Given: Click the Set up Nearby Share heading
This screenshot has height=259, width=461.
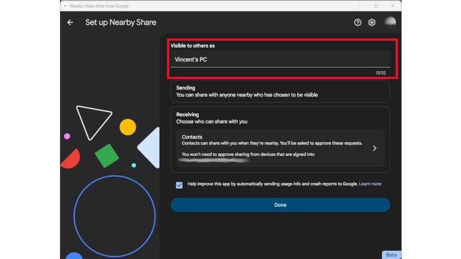Looking at the screenshot, I should 121,23.
